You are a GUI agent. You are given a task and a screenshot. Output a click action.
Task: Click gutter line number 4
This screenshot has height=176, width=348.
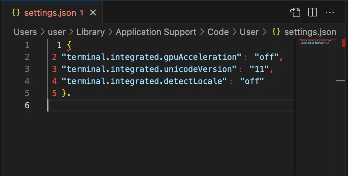27,81
